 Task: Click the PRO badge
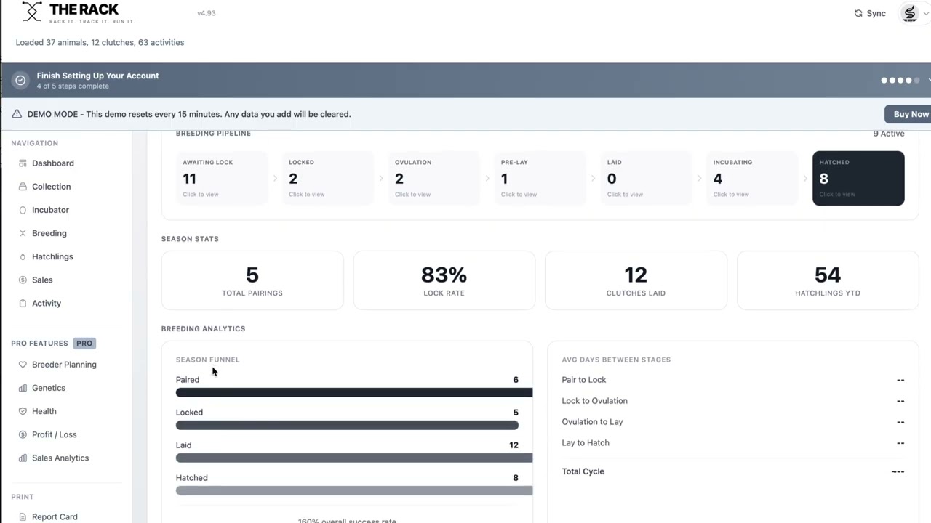point(84,343)
